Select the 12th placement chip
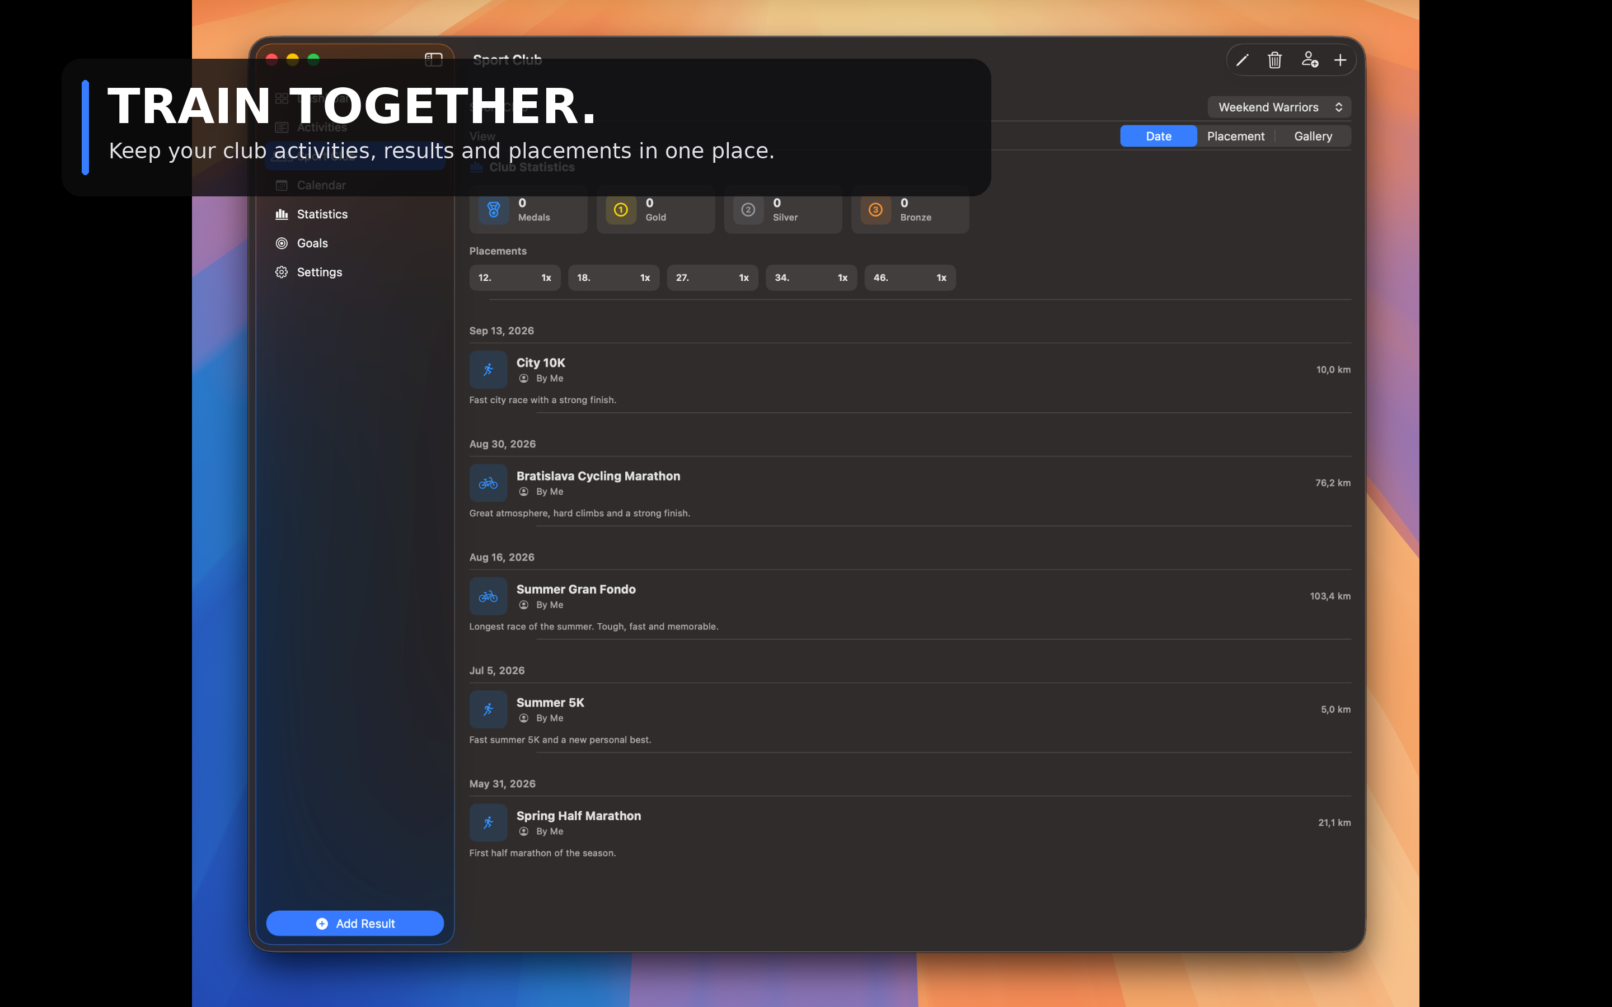Viewport: 1612px width, 1007px height. coord(515,277)
